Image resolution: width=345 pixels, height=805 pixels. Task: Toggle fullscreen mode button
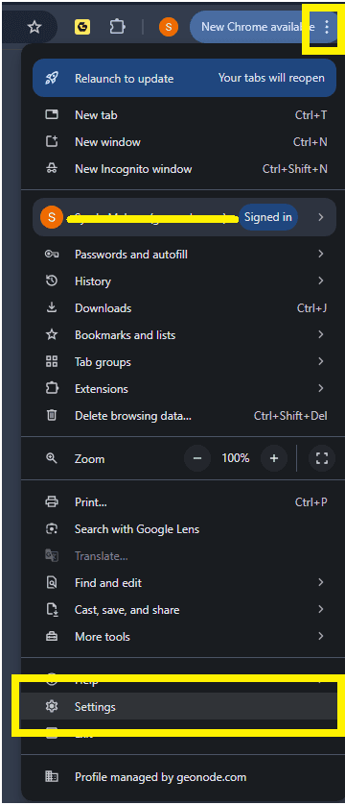[322, 458]
